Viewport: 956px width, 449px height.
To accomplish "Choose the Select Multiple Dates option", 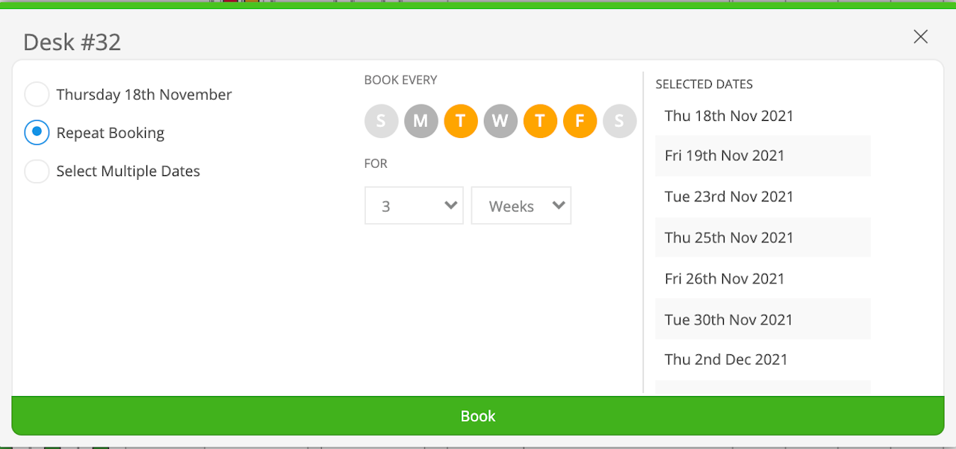I will 37,172.
